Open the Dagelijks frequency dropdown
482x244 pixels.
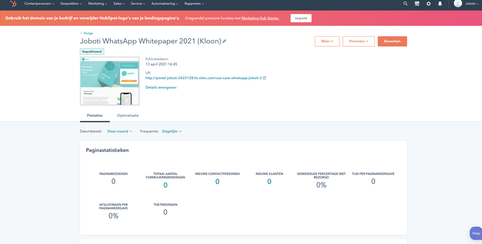[172, 131]
